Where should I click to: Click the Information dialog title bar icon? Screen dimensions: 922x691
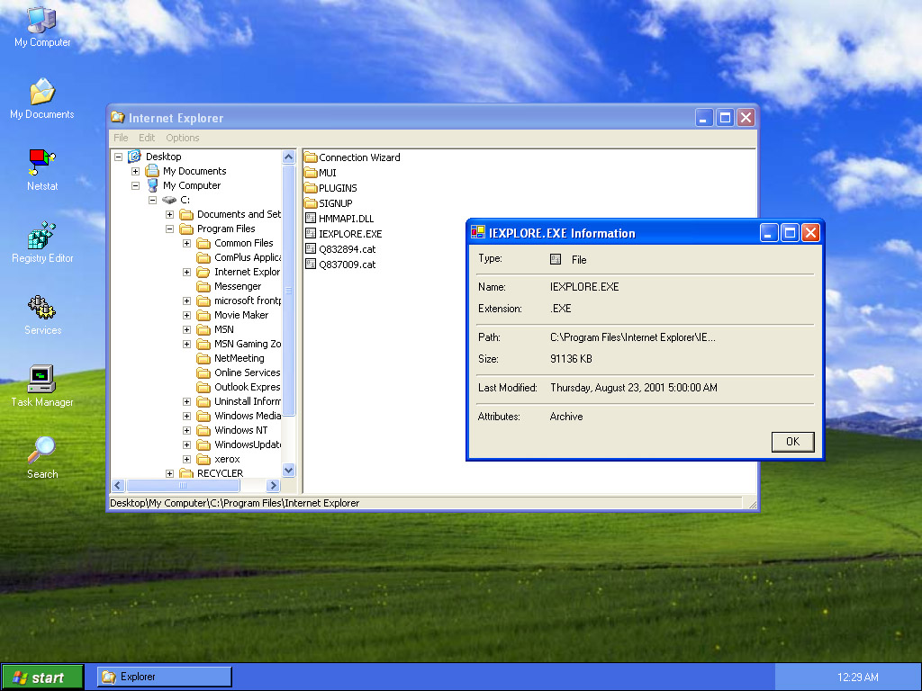tap(477, 233)
